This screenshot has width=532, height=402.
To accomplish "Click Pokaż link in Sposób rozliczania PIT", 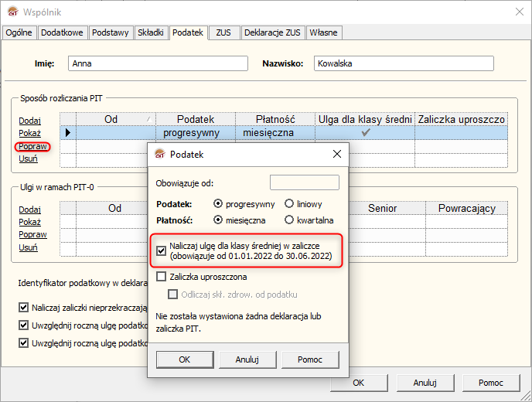I will pos(30,133).
